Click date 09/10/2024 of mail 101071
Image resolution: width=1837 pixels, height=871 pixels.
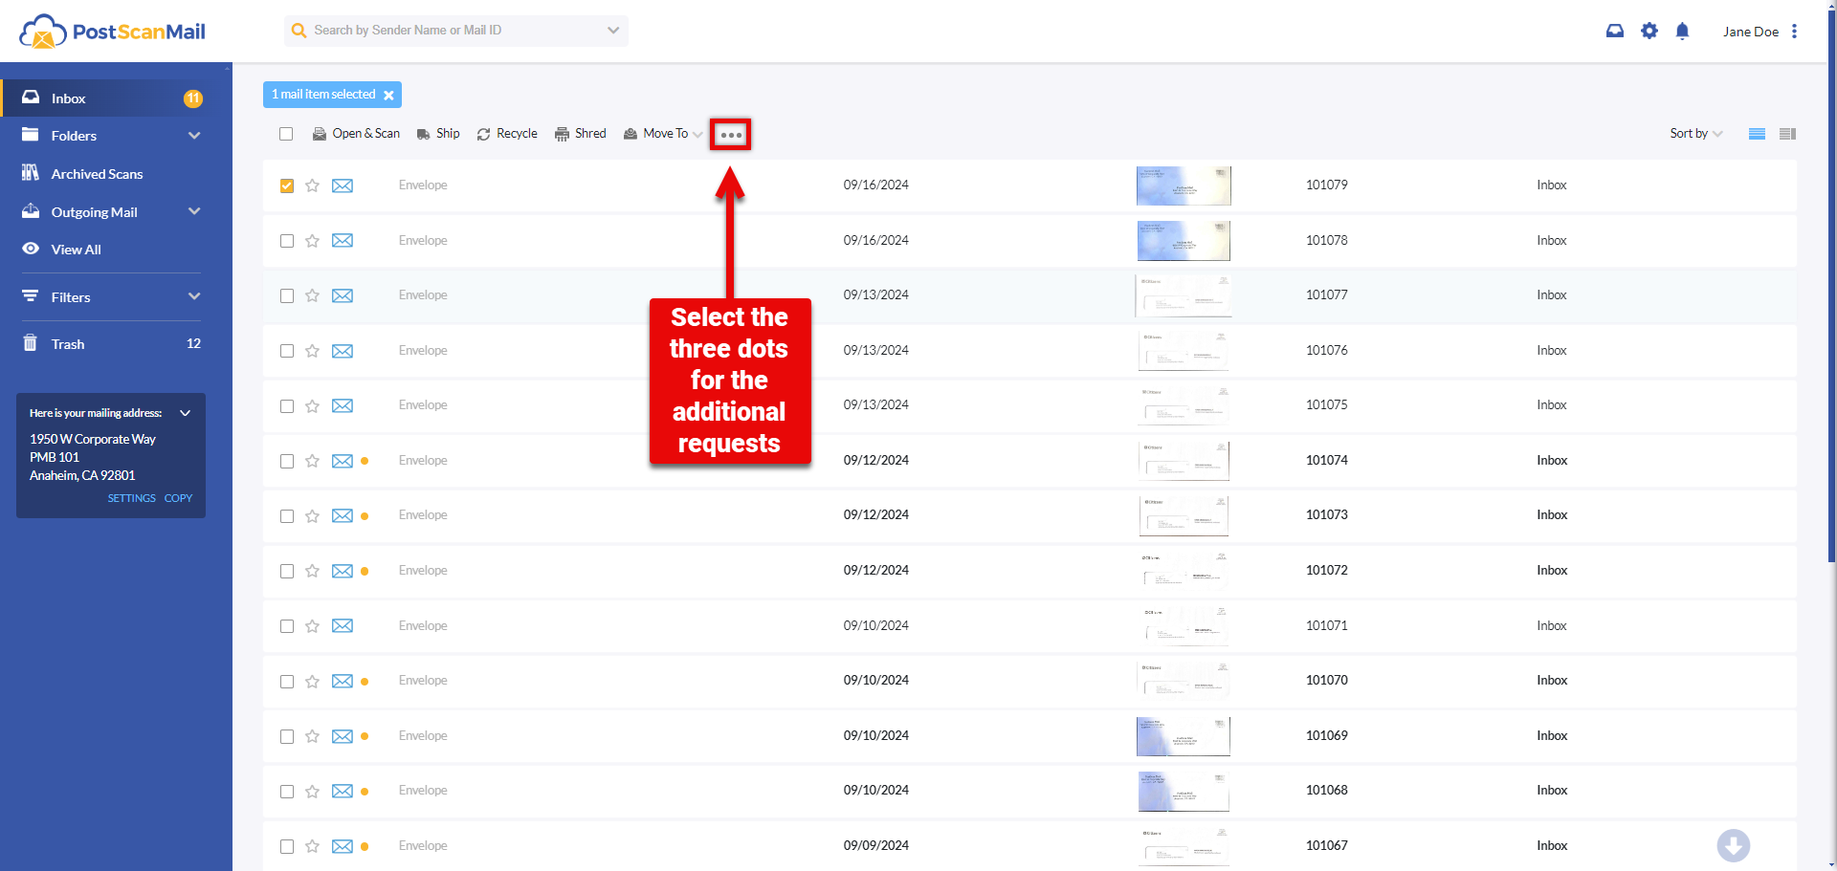tap(876, 626)
